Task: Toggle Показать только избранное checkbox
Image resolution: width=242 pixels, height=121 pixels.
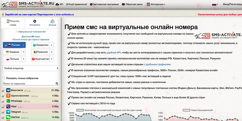Action: (4, 78)
